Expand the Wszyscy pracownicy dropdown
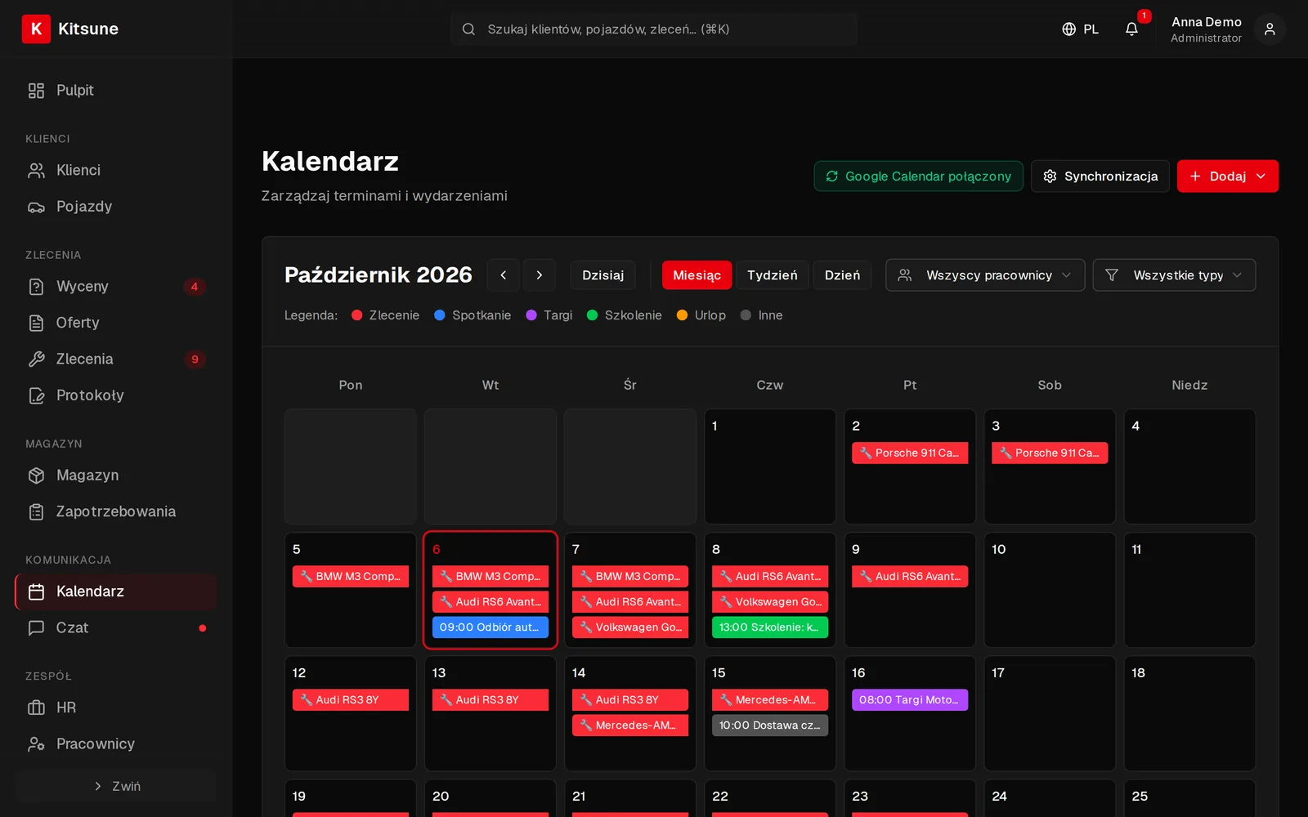Image resolution: width=1308 pixels, height=817 pixels. tap(985, 275)
